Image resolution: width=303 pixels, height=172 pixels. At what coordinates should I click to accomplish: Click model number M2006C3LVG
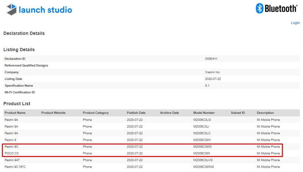coord(203,160)
